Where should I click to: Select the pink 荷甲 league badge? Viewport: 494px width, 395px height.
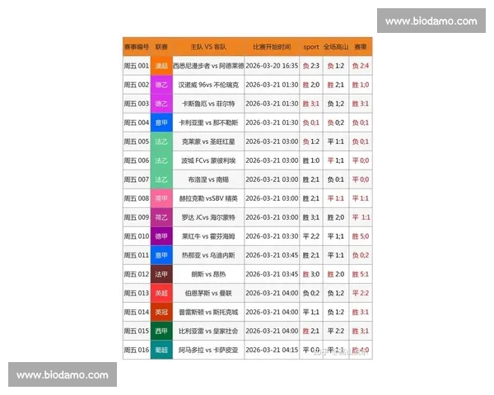[161, 198]
